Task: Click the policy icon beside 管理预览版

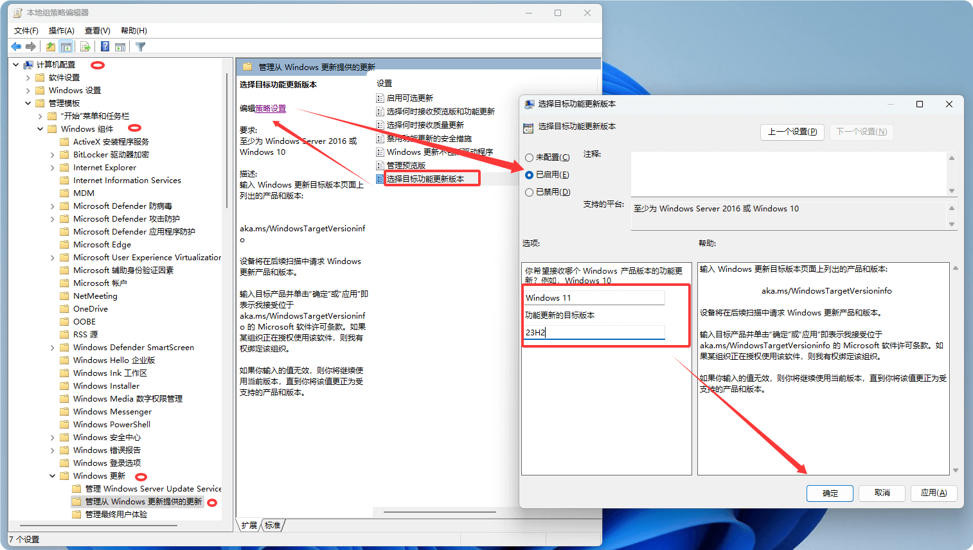Action: click(380, 165)
